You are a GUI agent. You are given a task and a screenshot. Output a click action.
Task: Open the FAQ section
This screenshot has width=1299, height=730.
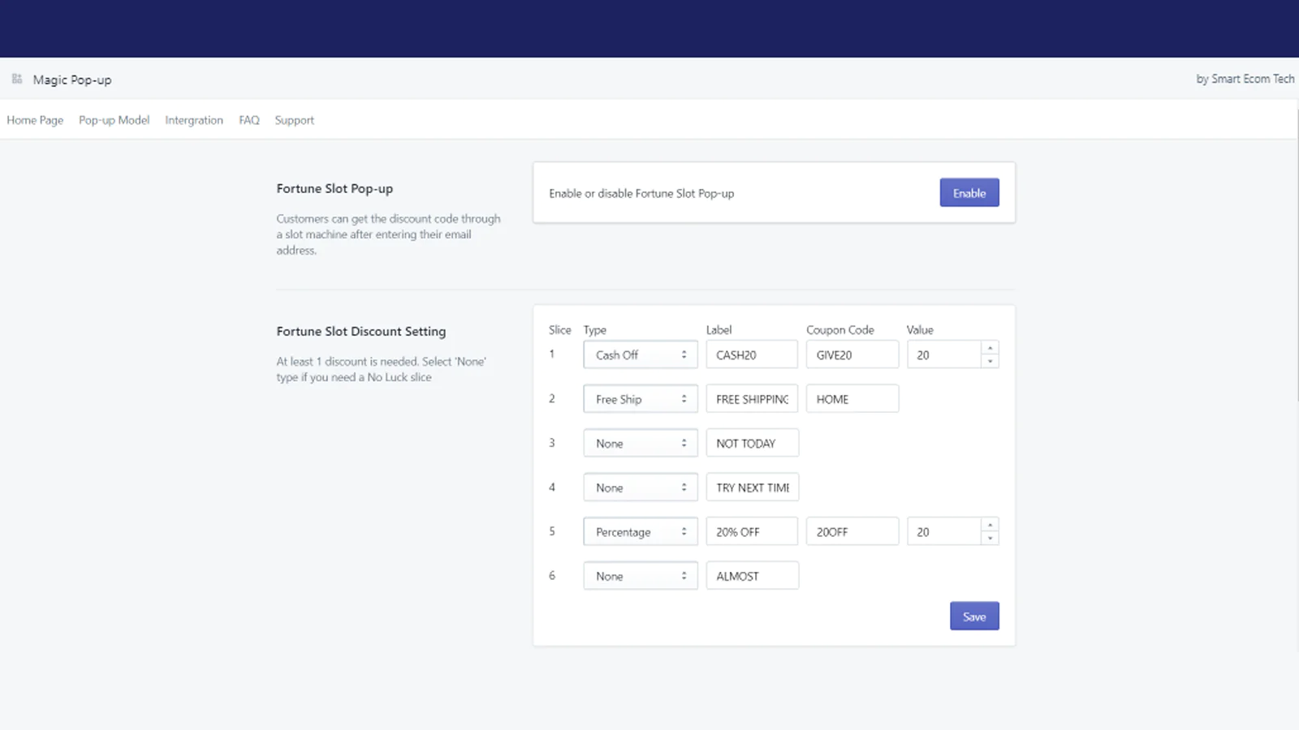coord(248,120)
